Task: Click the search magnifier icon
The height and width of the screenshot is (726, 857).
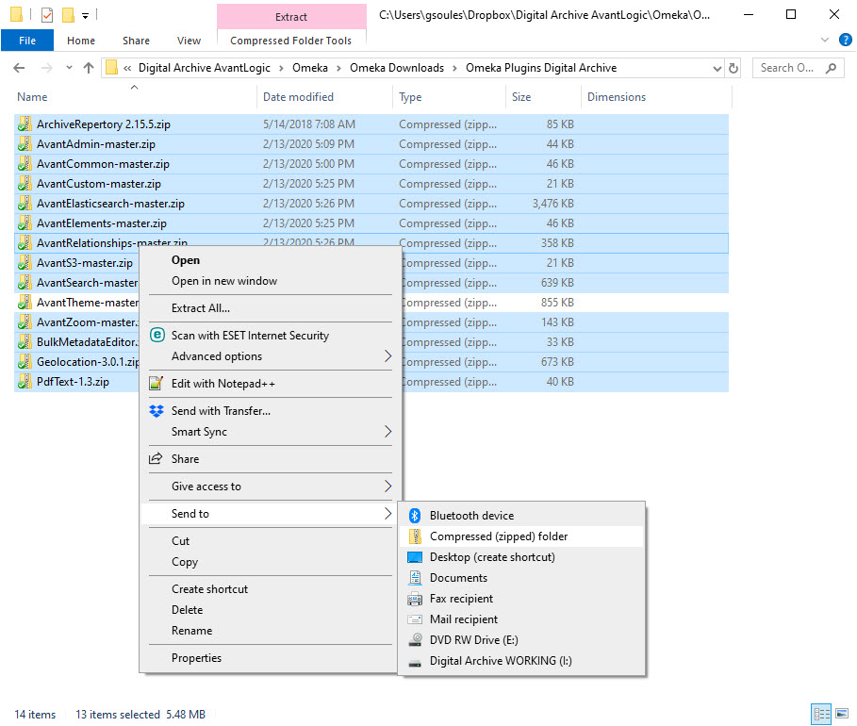Action: click(831, 68)
